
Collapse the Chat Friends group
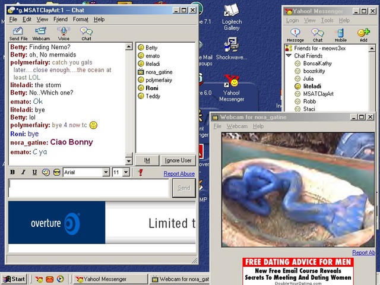pyautogui.click(x=289, y=55)
